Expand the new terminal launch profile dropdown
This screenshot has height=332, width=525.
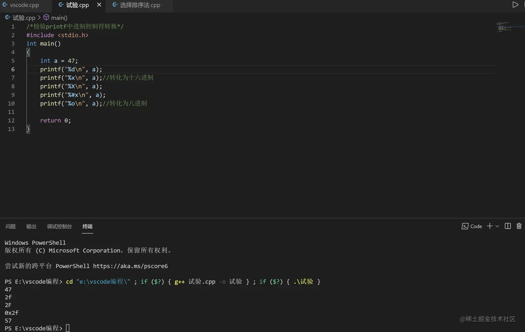point(497,226)
